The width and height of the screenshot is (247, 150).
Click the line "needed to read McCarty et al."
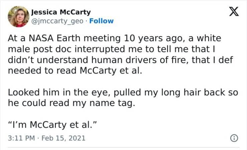75,71
